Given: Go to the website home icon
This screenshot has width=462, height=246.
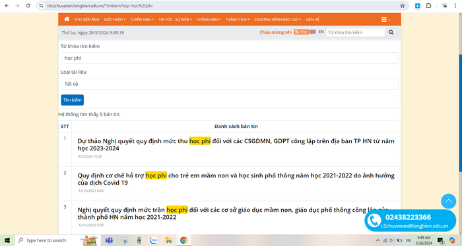Looking at the screenshot, I should pyautogui.click(x=67, y=19).
